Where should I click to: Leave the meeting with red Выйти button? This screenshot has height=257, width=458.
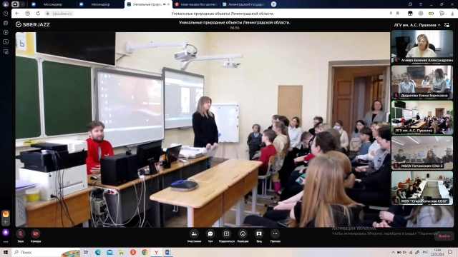coord(444,236)
